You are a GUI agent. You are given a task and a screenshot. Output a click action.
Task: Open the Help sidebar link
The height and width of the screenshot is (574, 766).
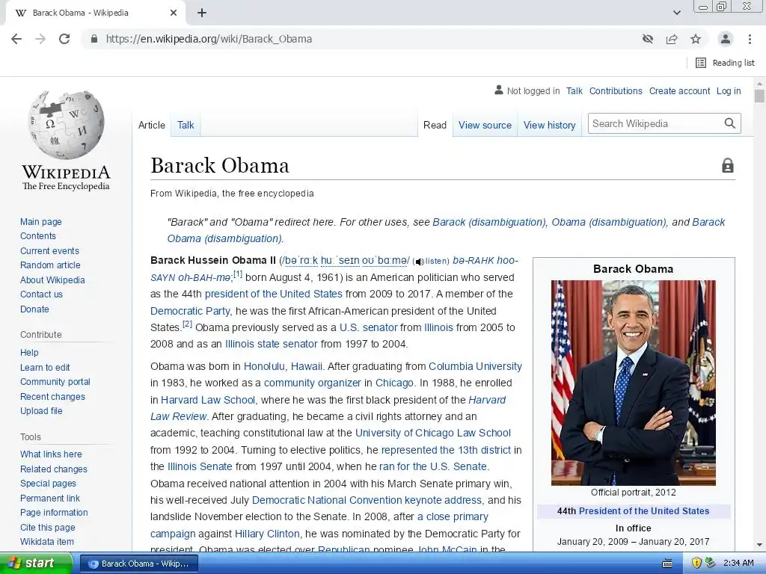point(29,353)
